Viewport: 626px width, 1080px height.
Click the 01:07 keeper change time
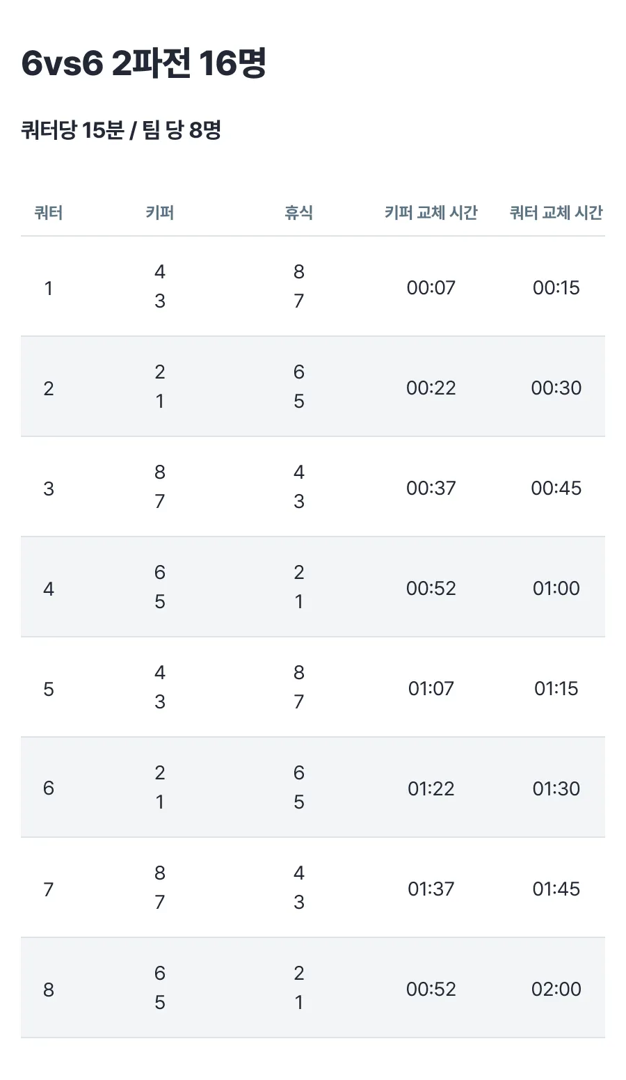431,688
